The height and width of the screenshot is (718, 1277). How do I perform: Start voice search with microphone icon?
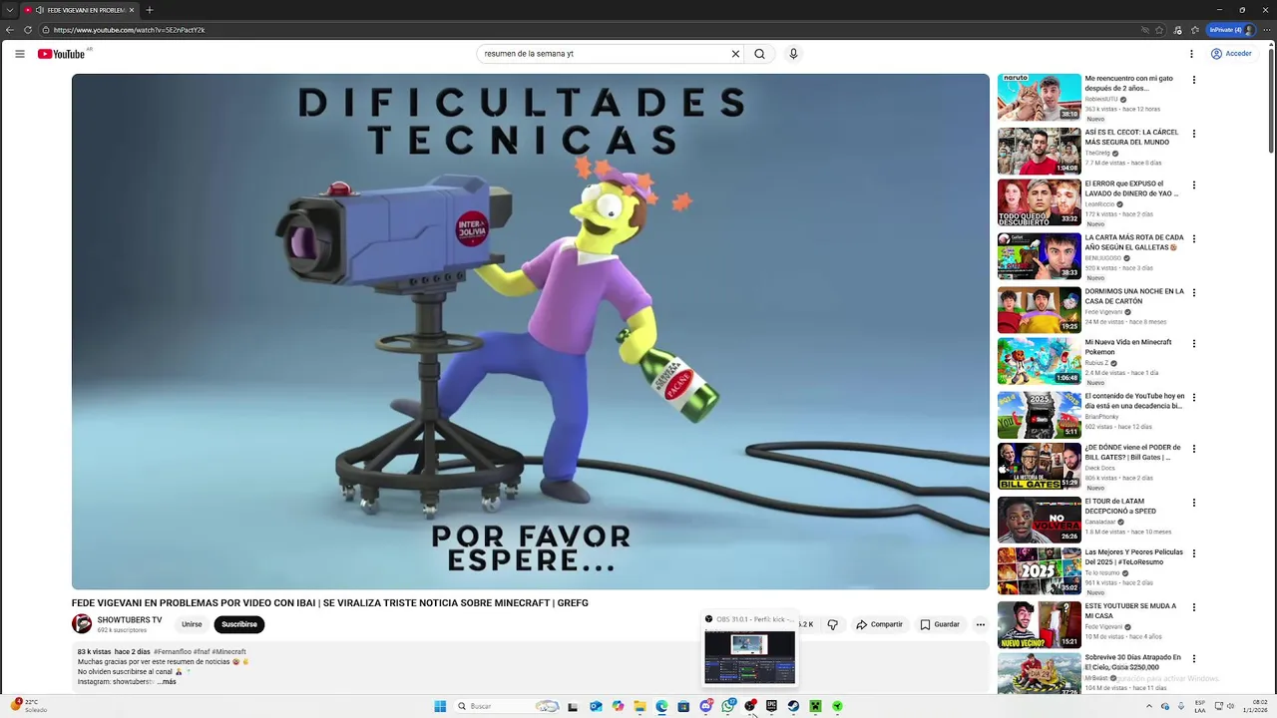tap(793, 54)
